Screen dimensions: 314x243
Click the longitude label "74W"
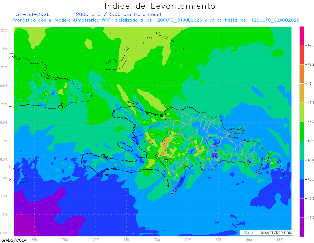pos(96,239)
